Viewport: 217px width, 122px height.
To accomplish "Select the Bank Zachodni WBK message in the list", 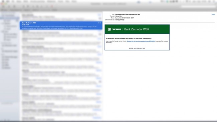I will [61, 25].
